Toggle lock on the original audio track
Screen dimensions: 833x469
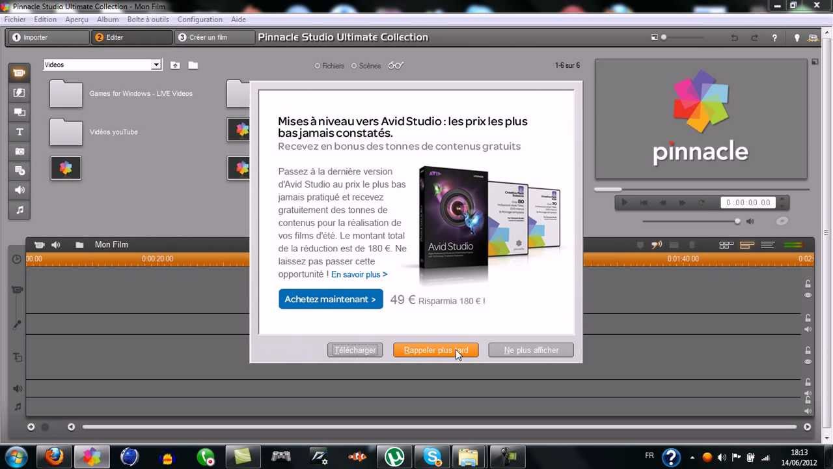pyautogui.click(x=808, y=318)
